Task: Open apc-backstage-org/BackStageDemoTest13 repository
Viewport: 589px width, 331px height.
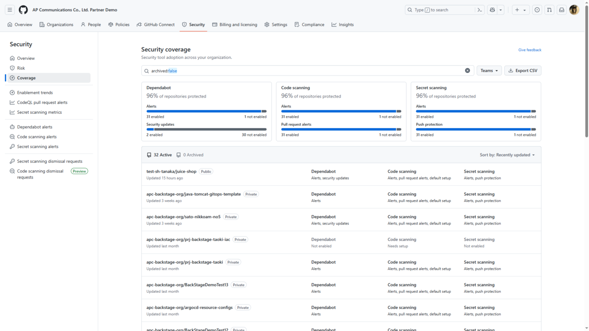Action: tap(187, 285)
